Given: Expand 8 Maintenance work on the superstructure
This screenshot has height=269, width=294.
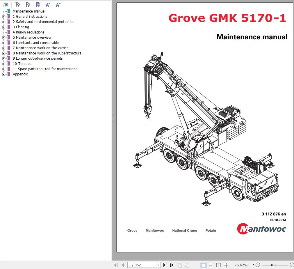Looking at the screenshot, I should [3, 54].
